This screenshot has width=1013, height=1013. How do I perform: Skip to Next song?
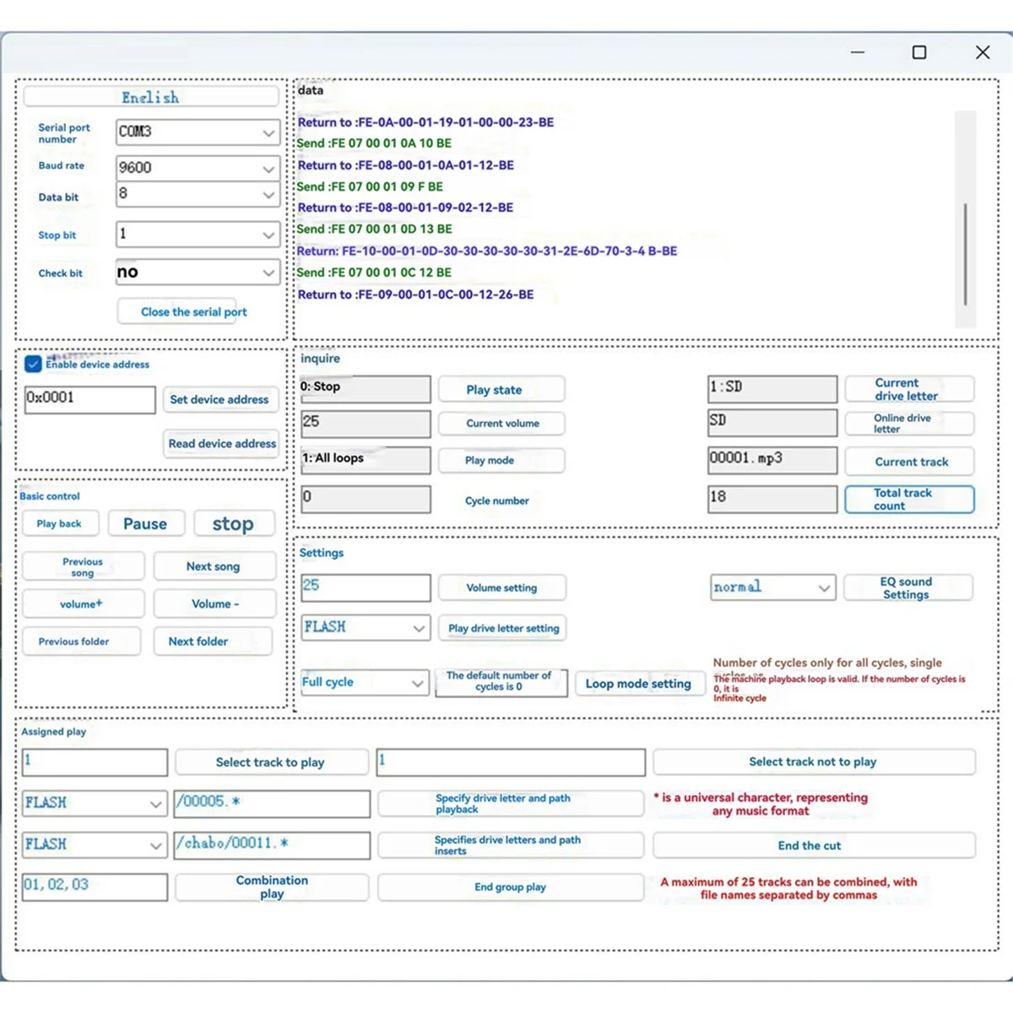(x=214, y=566)
